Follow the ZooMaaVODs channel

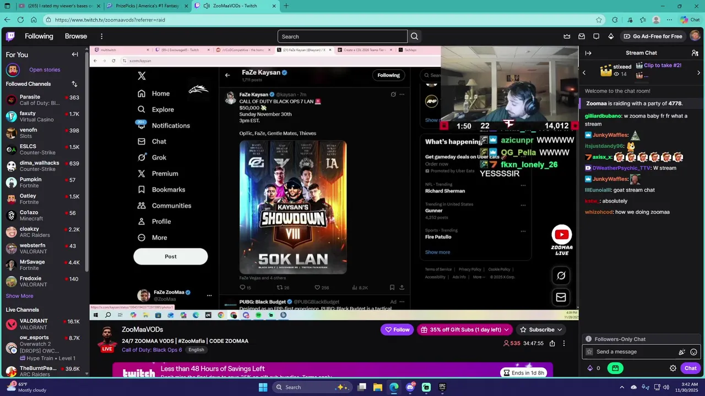pos(397,329)
